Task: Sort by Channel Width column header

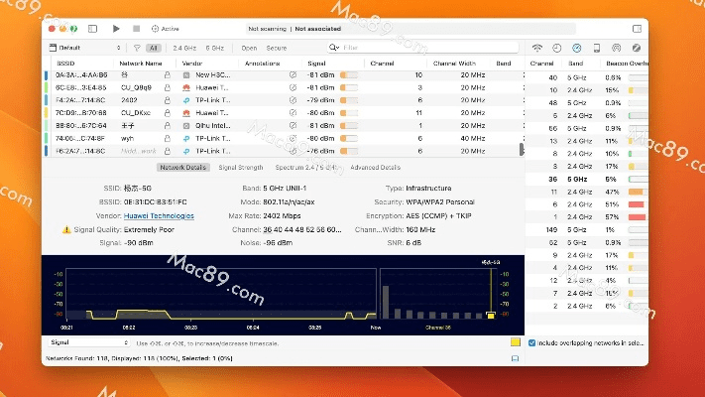Action: 454,64
